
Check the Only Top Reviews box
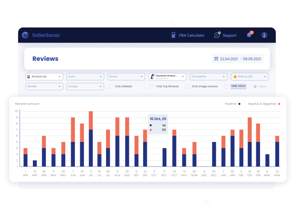pos(152,87)
